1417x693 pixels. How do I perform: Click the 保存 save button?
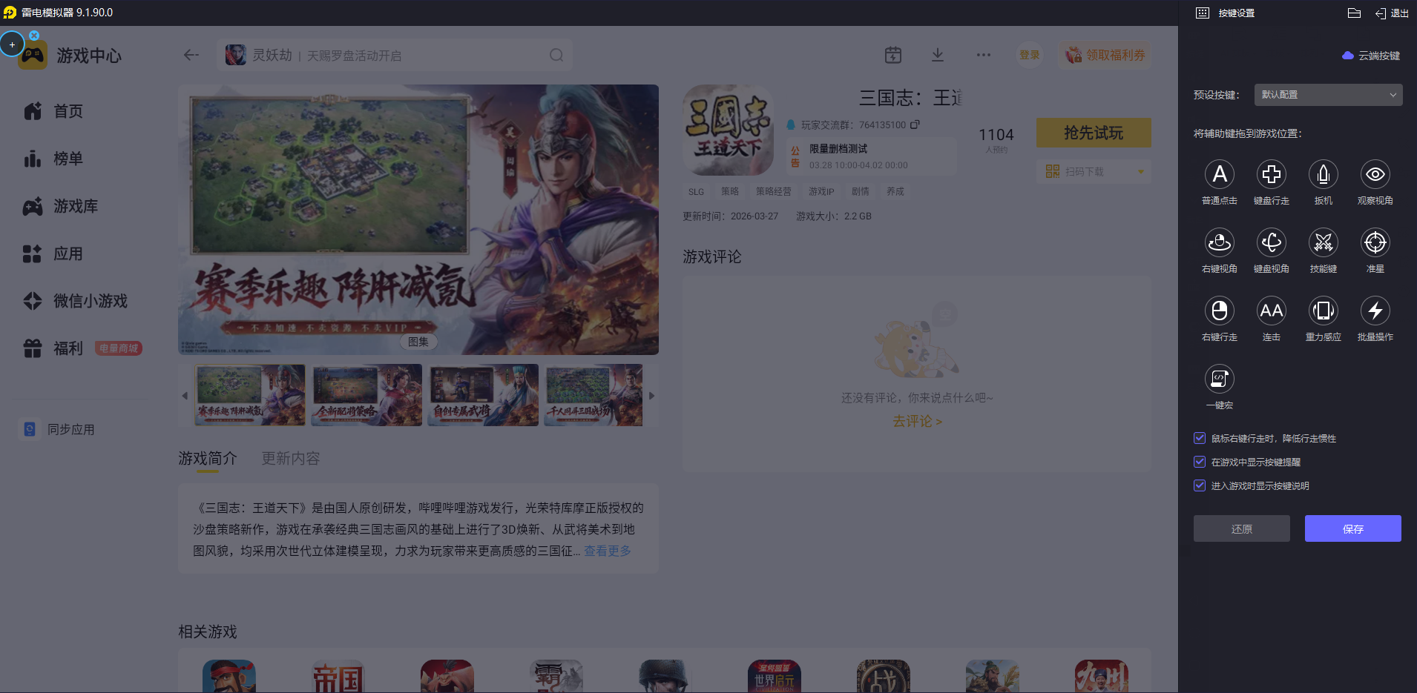tap(1352, 528)
